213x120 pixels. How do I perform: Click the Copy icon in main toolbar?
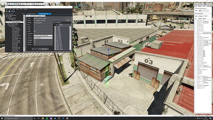tap(41, 4)
